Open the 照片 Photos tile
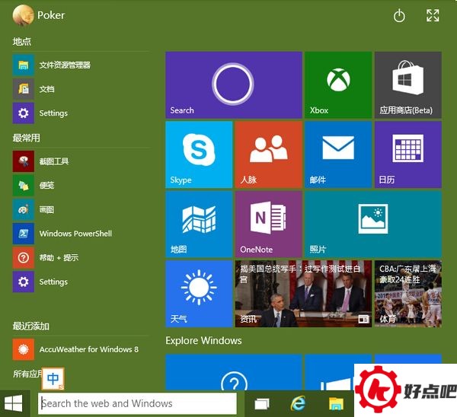This screenshot has width=457, height=417. pyautogui.click(x=372, y=224)
